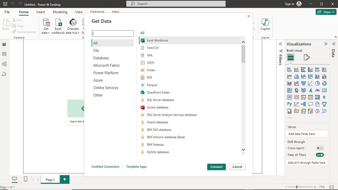
Task: Select the Stacked bar chart visual
Action: pyautogui.click(x=290, y=69)
